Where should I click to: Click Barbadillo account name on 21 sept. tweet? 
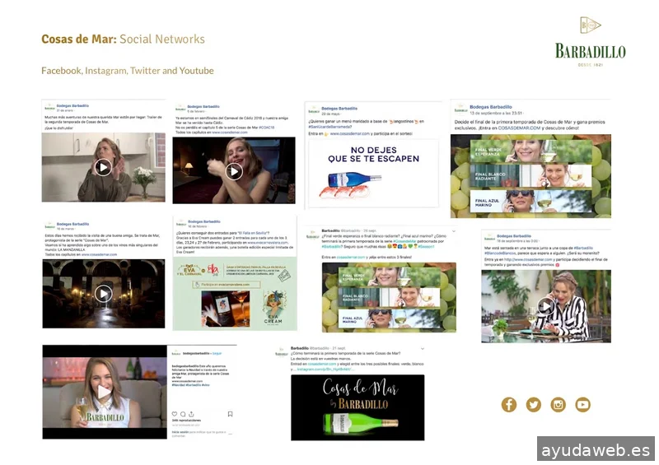click(300, 348)
